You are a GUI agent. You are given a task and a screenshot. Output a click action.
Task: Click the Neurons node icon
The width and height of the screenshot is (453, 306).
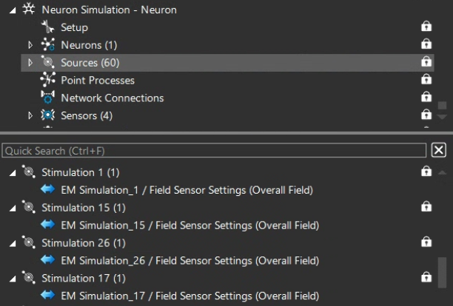49,45
